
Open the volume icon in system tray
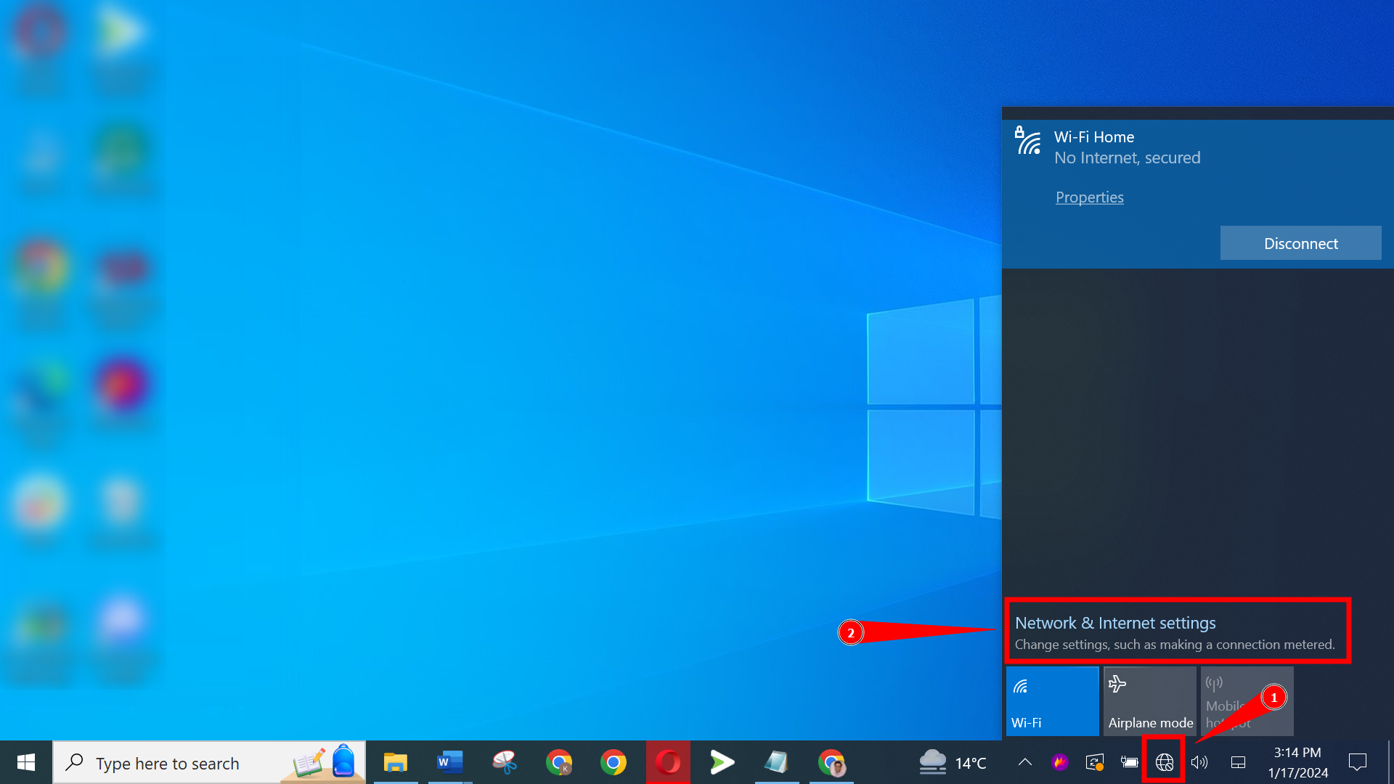pyautogui.click(x=1199, y=762)
